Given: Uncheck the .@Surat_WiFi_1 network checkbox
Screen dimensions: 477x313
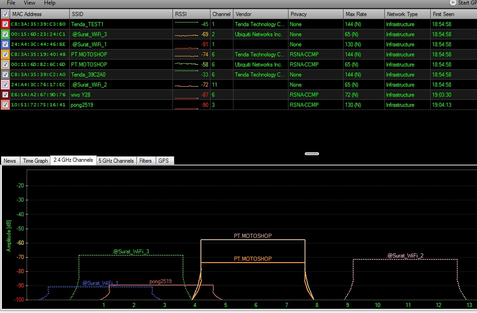Looking at the screenshot, I should click(5, 44).
